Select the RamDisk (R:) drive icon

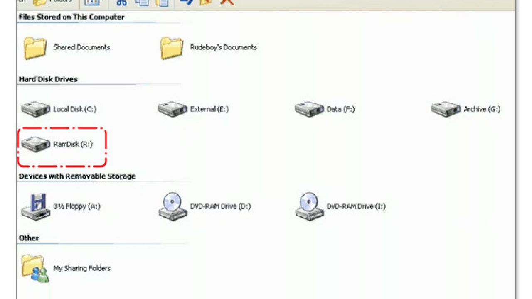36,144
